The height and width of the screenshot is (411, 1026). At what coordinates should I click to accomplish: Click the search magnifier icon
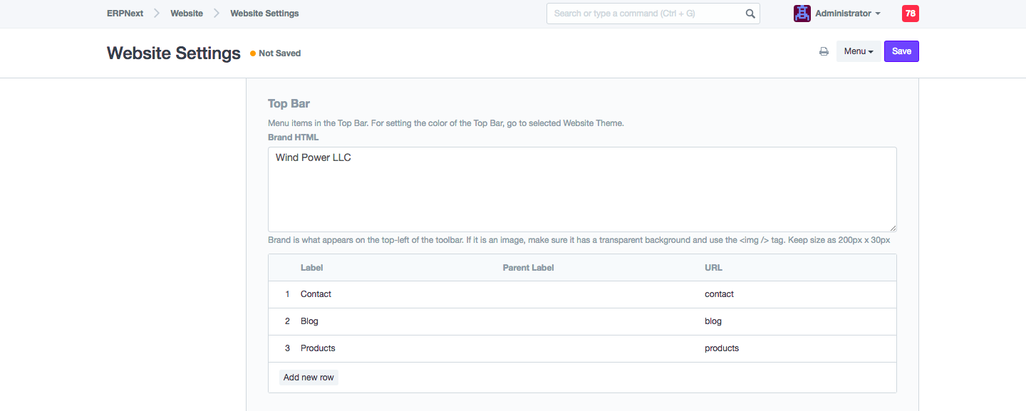pyautogui.click(x=750, y=14)
